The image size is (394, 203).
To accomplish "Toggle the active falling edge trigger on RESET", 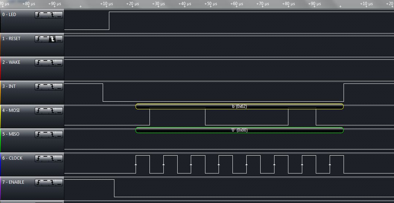I will [52, 39].
